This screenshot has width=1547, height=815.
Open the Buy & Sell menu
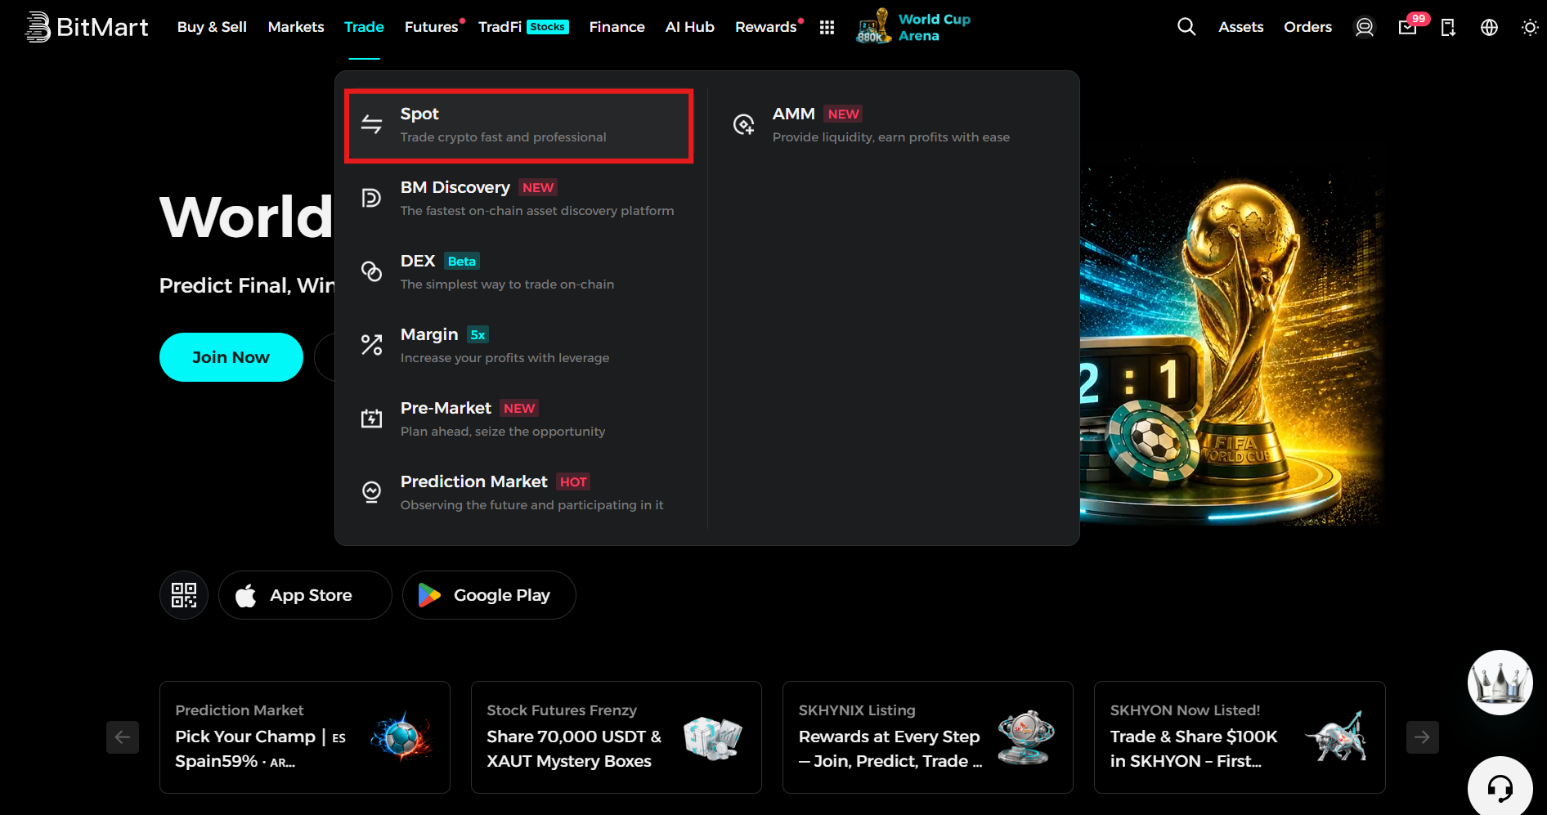(x=212, y=27)
